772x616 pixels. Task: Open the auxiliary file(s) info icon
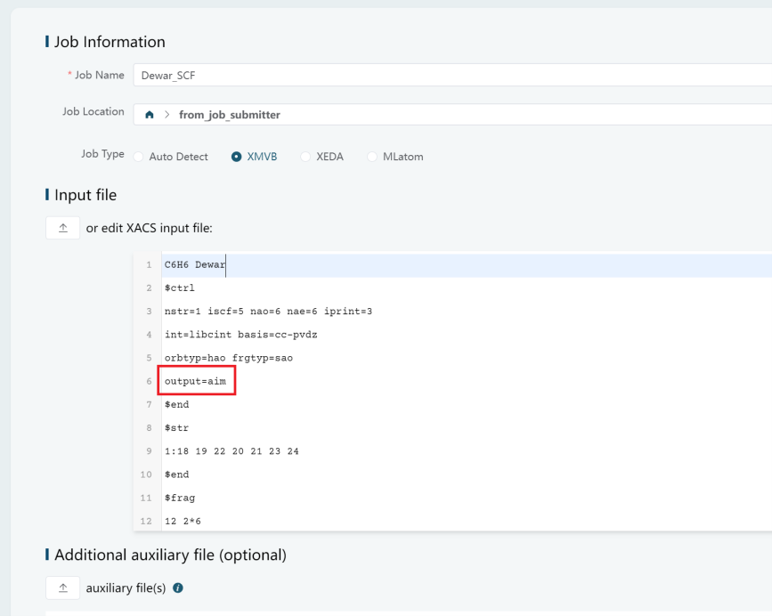(178, 588)
